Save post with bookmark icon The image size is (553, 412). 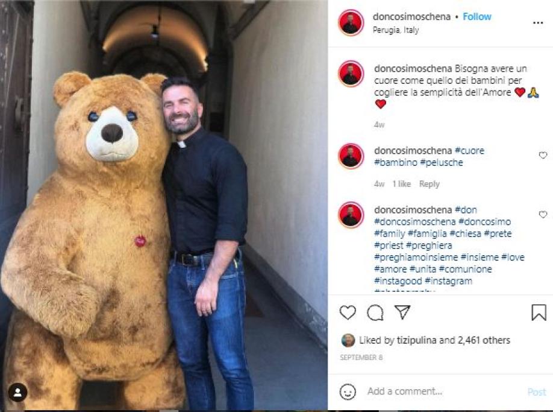(x=539, y=312)
